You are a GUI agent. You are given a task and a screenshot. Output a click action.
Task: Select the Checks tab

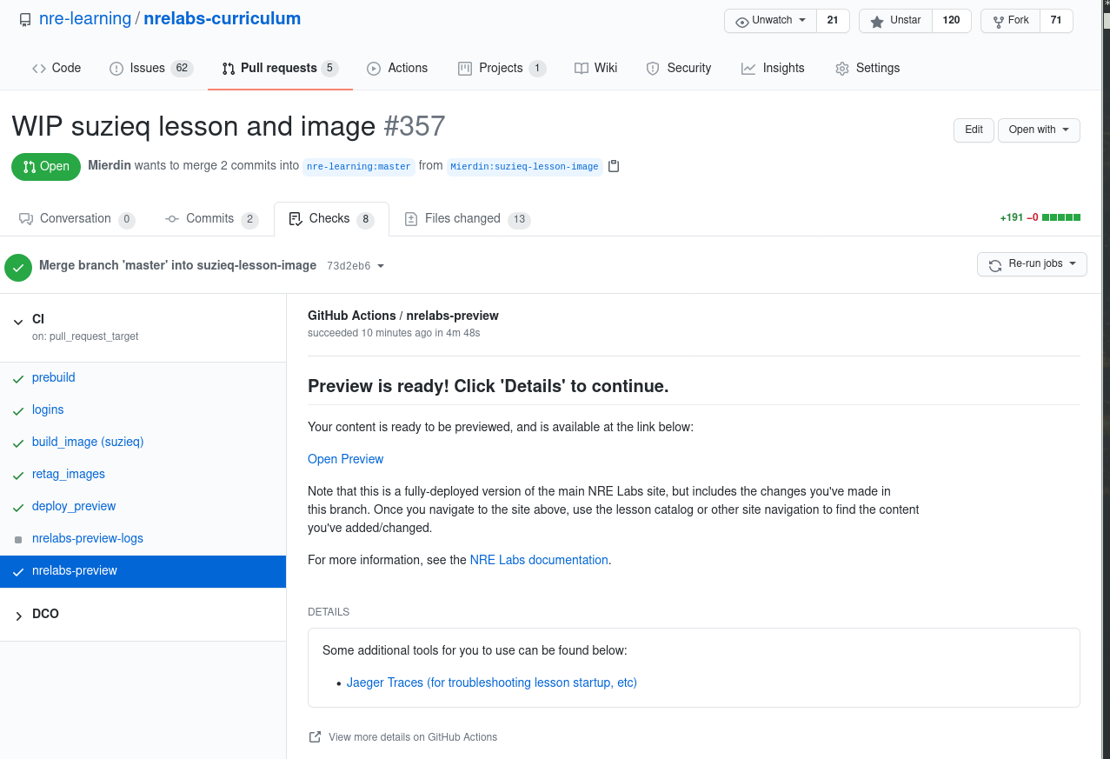pyautogui.click(x=331, y=219)
